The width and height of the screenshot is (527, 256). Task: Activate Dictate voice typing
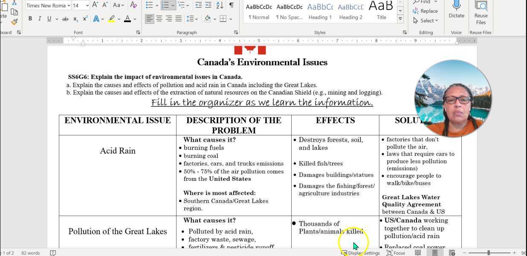(456, 11)
